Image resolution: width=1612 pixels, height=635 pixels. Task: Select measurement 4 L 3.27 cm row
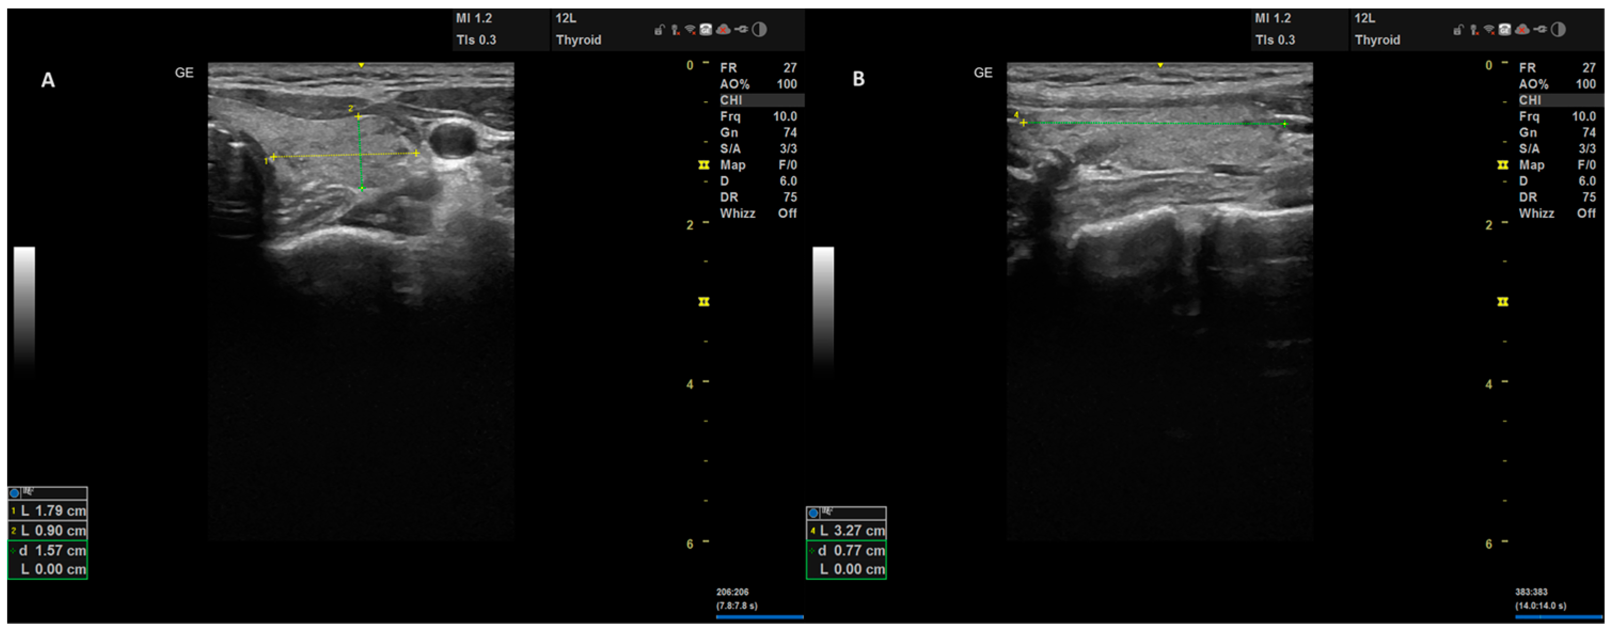click(847, 530)
